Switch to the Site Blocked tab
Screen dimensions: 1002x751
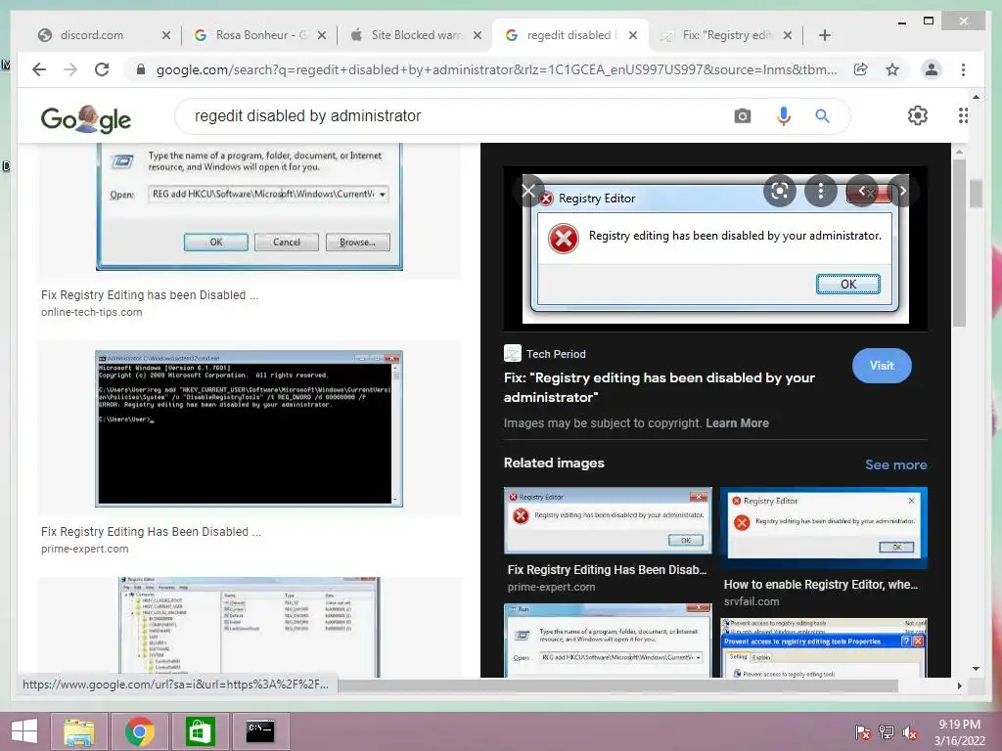coord(415,35)
